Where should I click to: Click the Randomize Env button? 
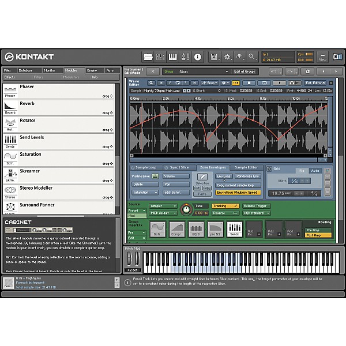point(248,176)
